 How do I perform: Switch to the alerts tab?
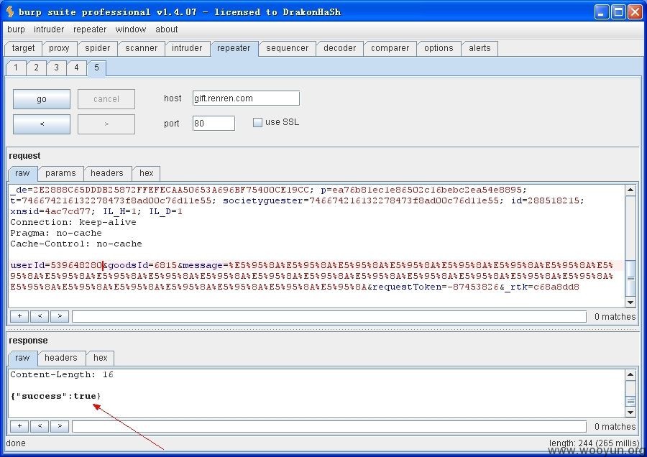click(479, 48)
